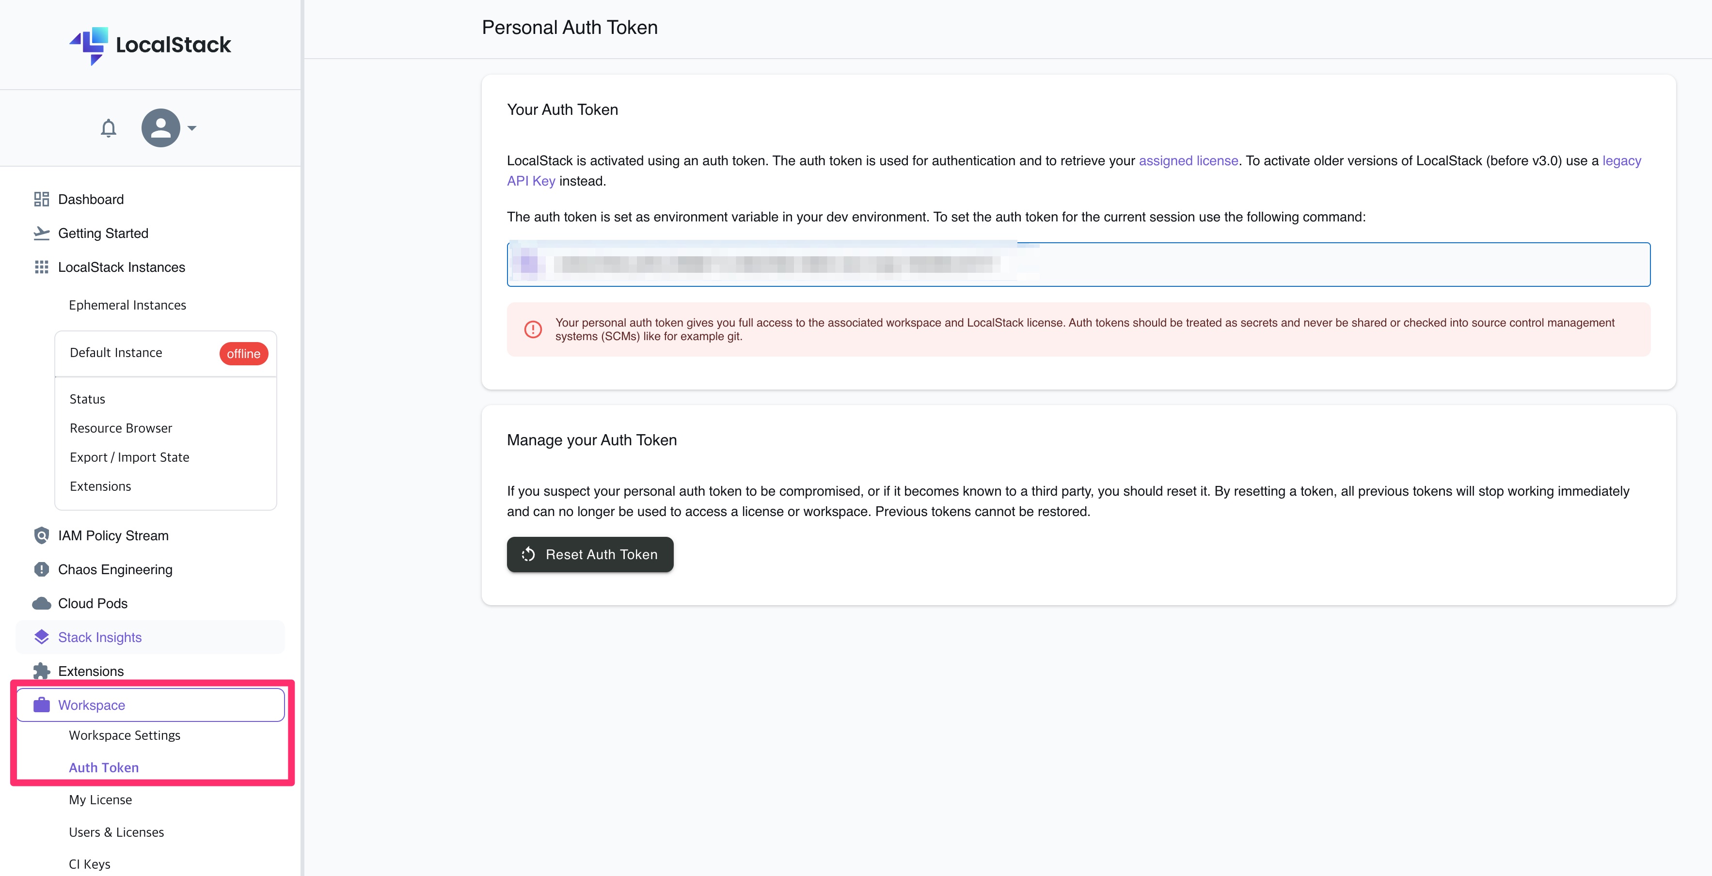Click the notifications bell icon
Screen dimensions: 1712x876
tap(108, 127)
